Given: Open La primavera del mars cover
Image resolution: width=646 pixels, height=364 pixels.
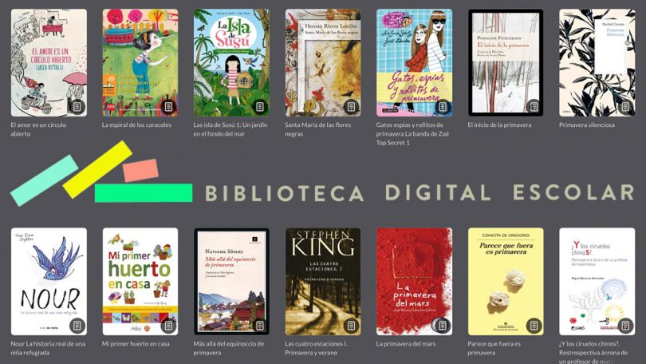Looking at the screenshot, I should point(414,281).
